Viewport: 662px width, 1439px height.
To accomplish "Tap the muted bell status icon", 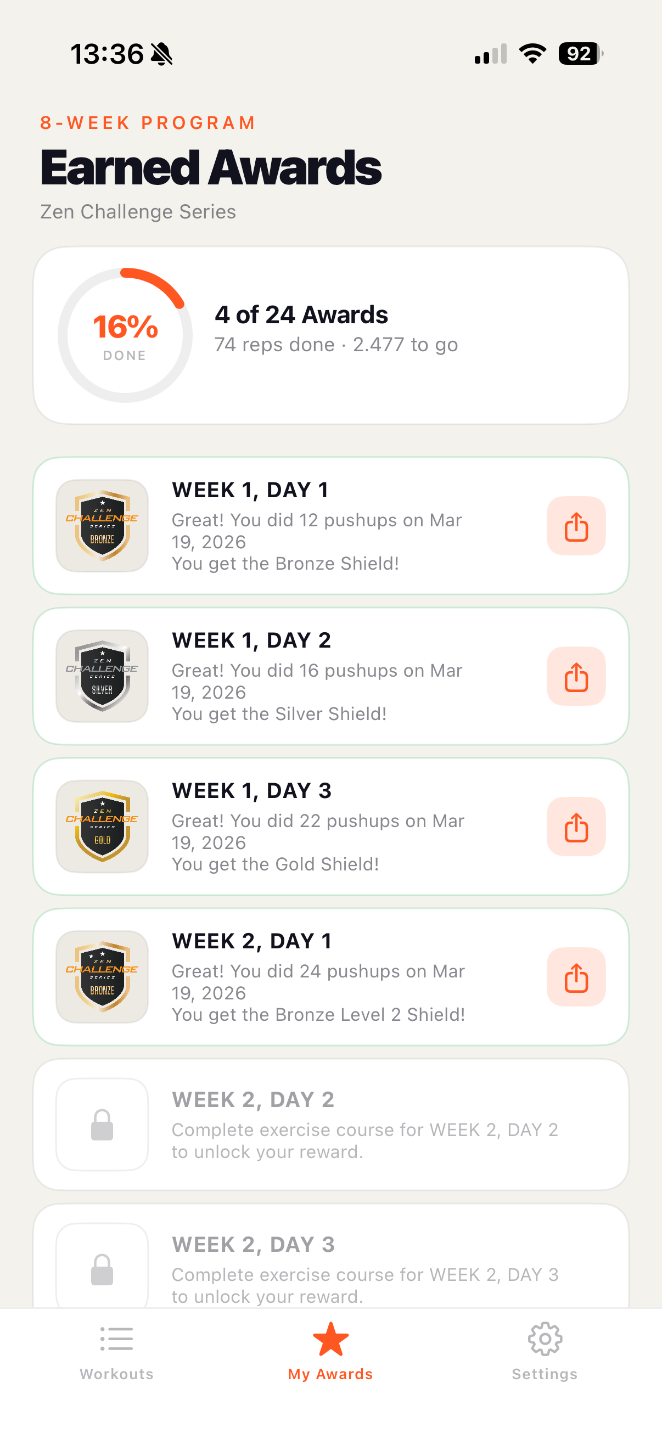I will 162,54.
